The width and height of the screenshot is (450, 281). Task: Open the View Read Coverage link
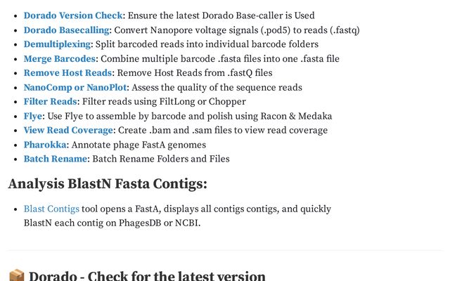click(x=68, y=130)
